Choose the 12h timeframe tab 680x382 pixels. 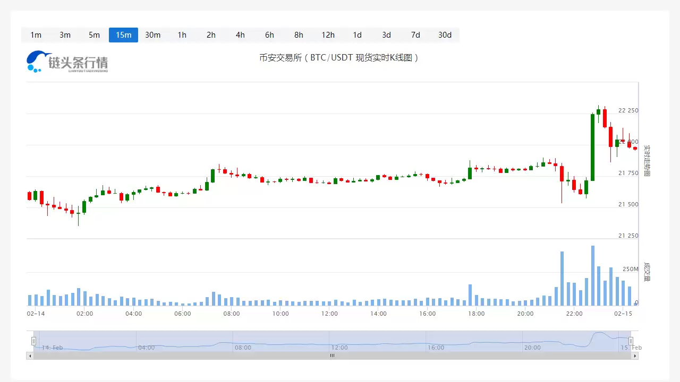click(328, 35)
